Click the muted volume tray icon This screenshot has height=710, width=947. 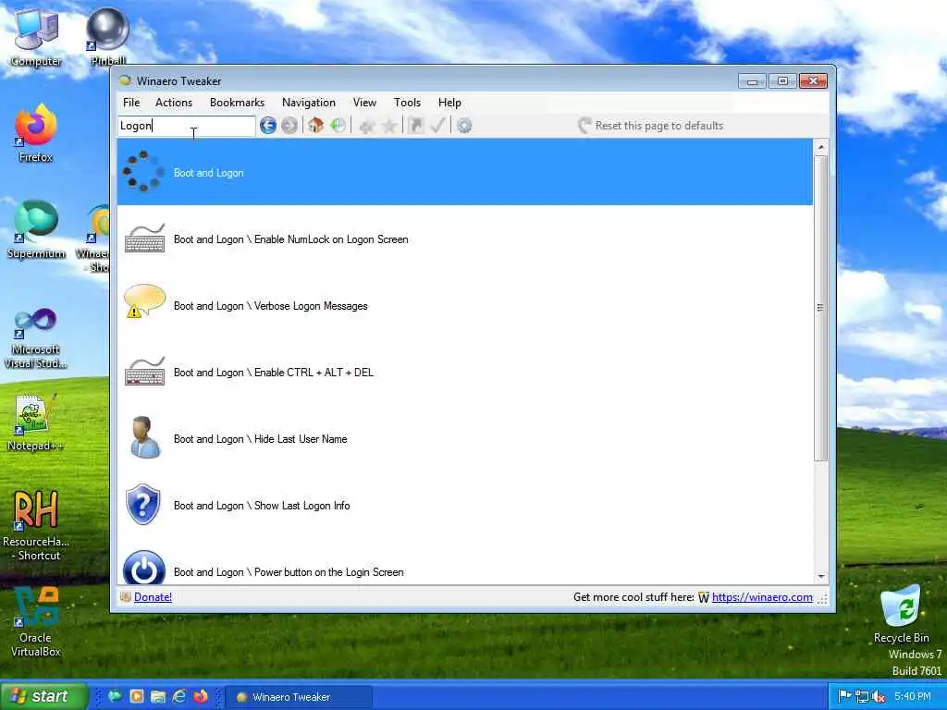click(879, 696)
